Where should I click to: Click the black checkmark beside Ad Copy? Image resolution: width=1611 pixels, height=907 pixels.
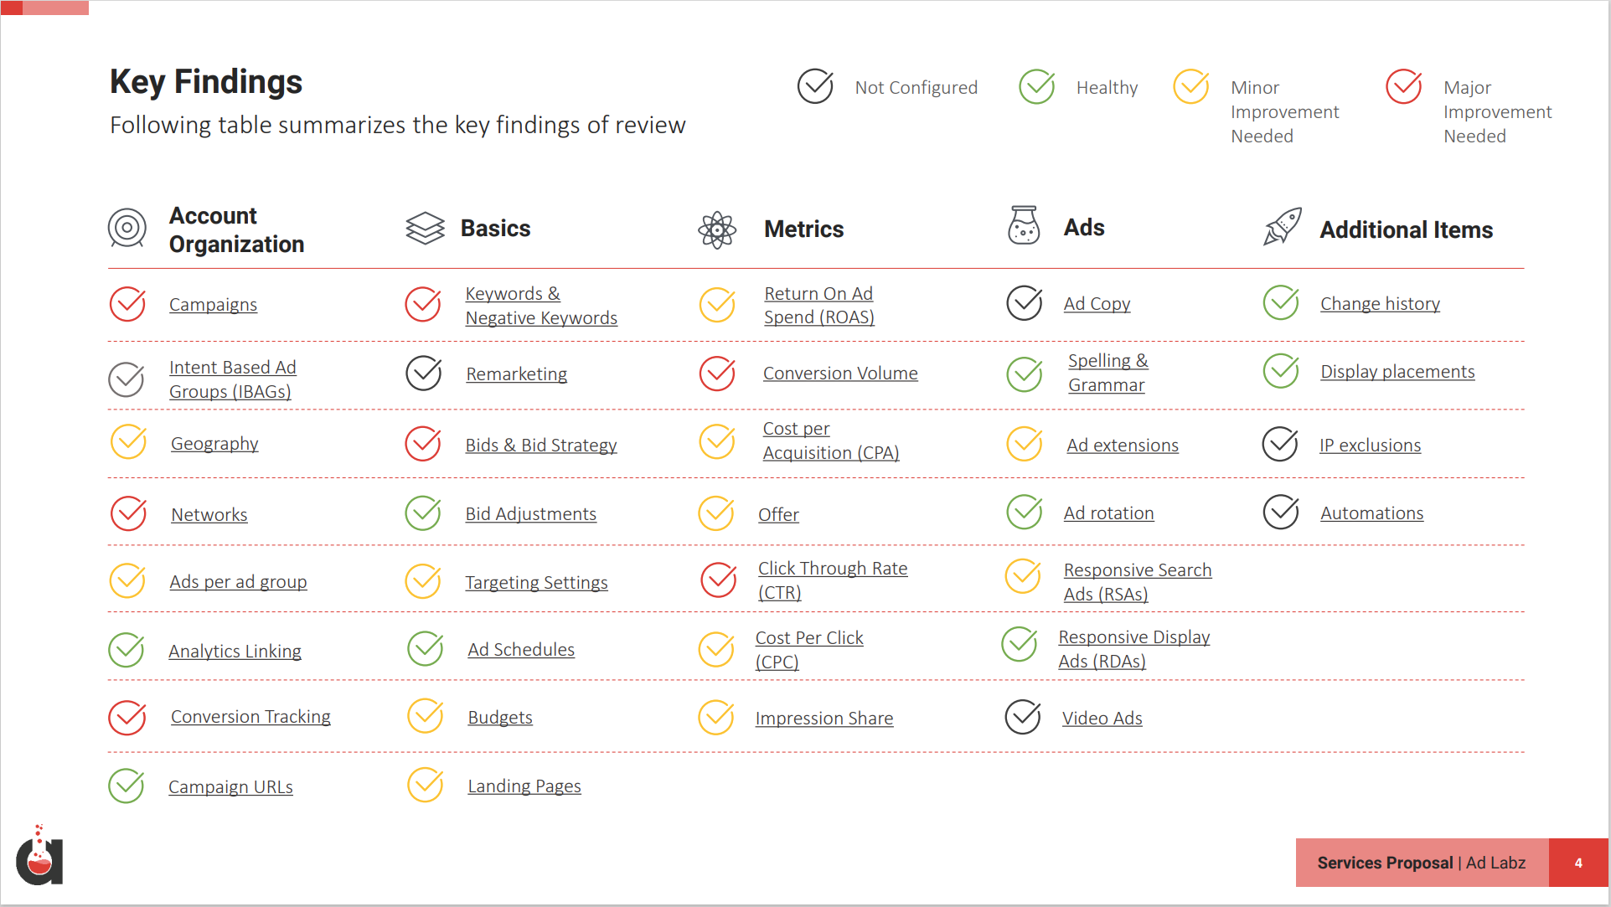coord(1025,302)
